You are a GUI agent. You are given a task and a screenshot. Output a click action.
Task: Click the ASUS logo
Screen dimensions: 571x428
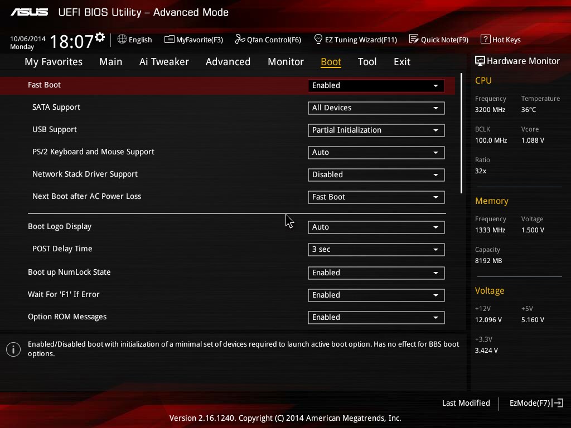pyautogui.click(x=29, y=12)
